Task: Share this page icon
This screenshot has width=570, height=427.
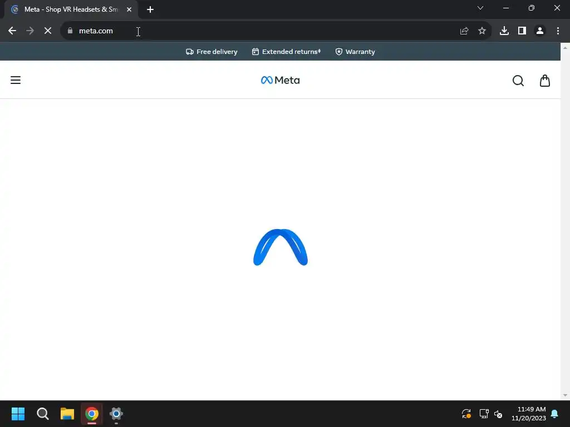Action: pos(464,31)
